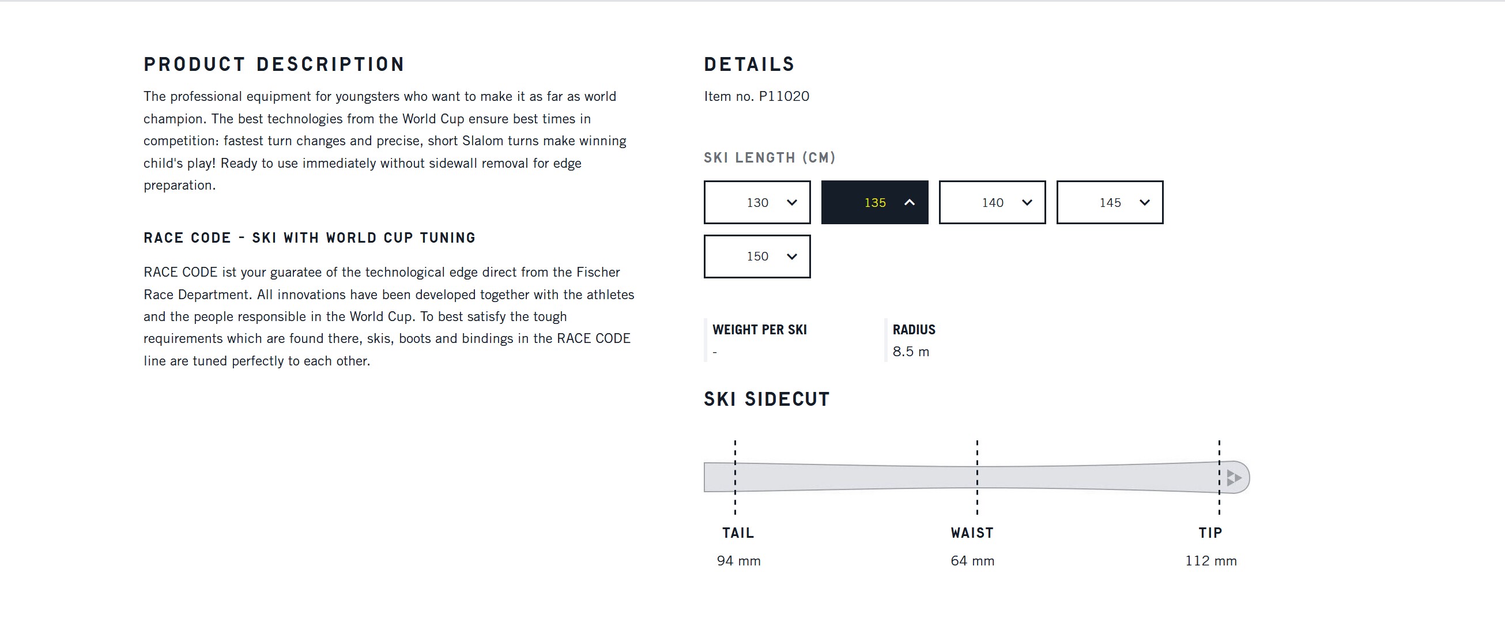Click the Tail label under the ski
The width and height of the screenshot is (1505, 630).
[738, 533]
